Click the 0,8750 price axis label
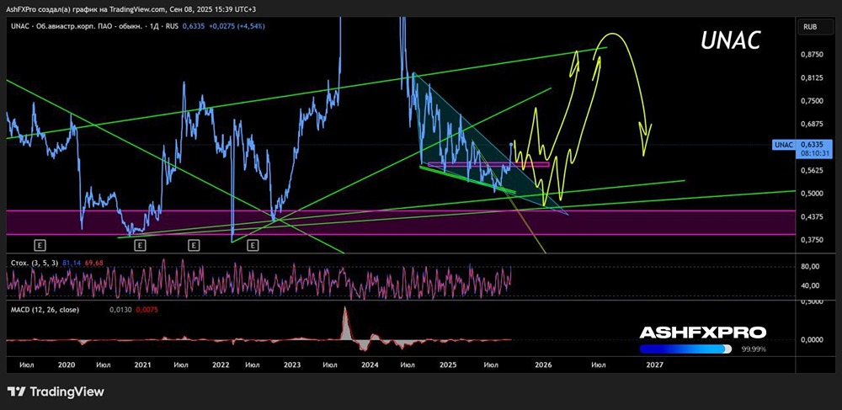This screenshot has width=842, height=410. point(811,55)
